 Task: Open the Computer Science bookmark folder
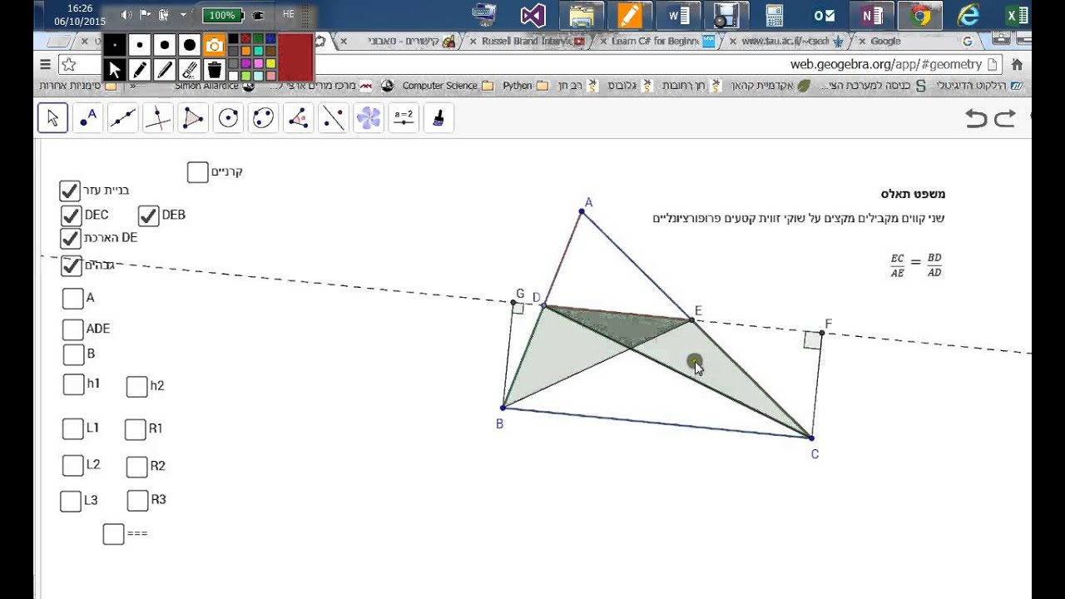coord(448,86)
